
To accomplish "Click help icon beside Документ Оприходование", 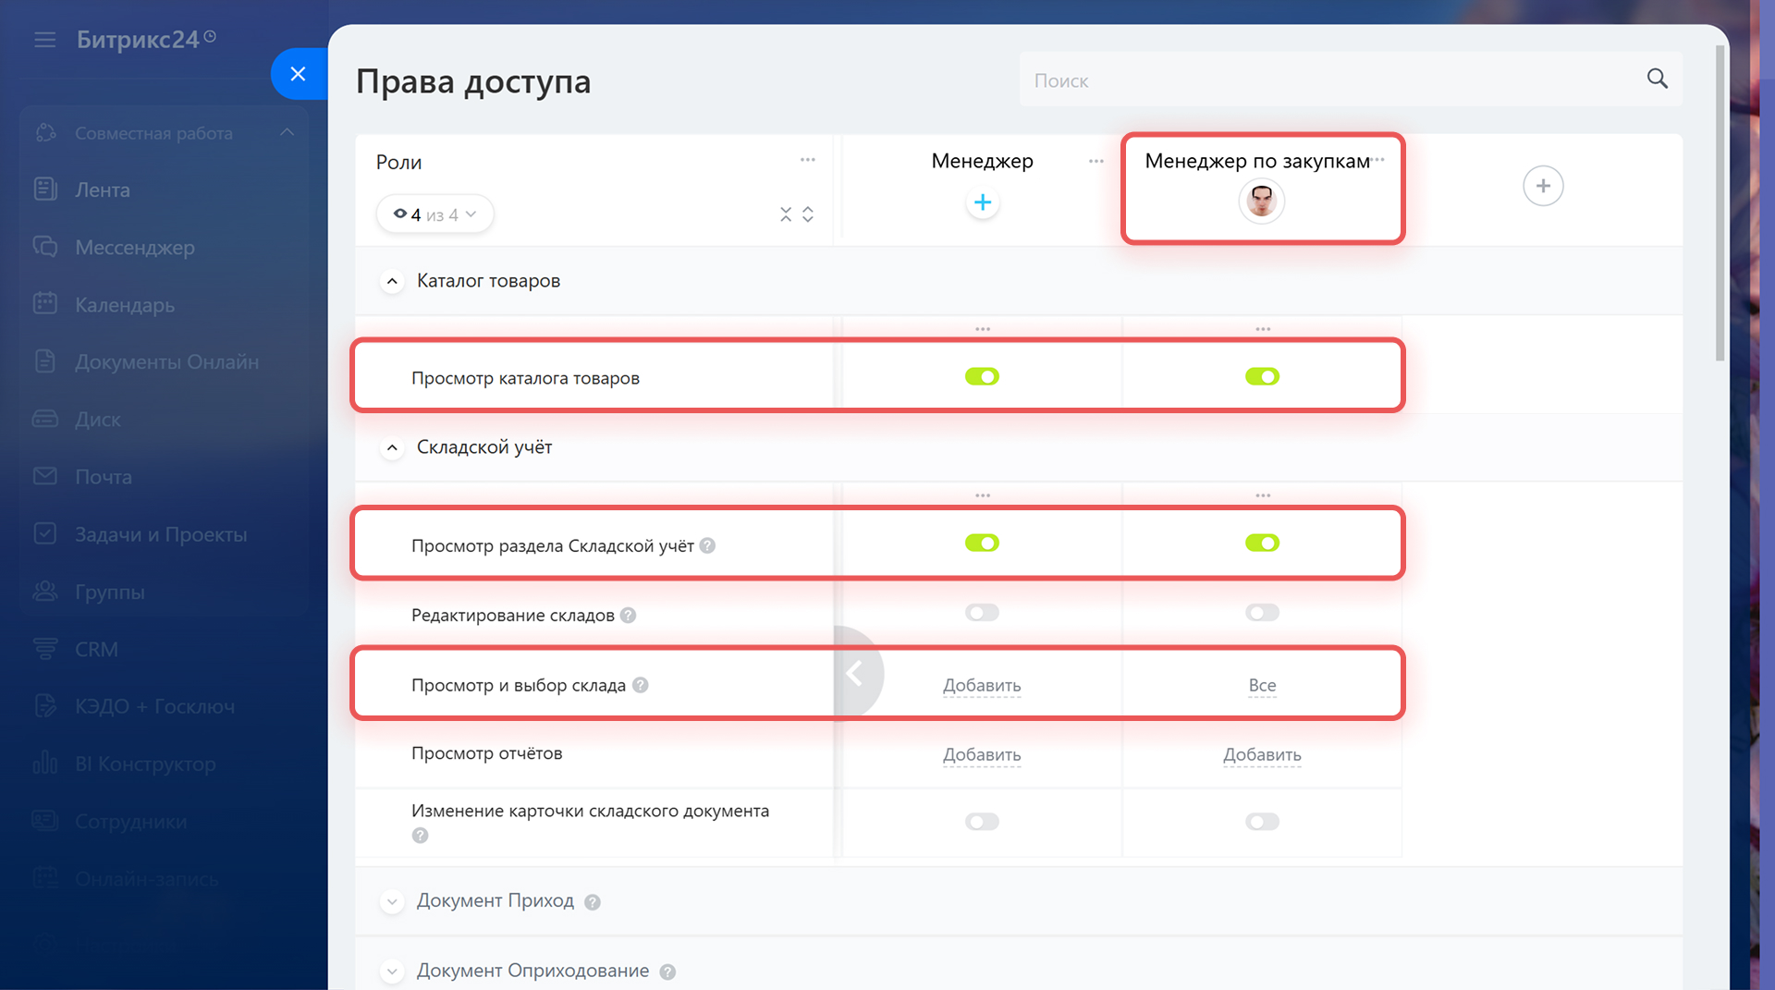I will (x=667, y=972).
